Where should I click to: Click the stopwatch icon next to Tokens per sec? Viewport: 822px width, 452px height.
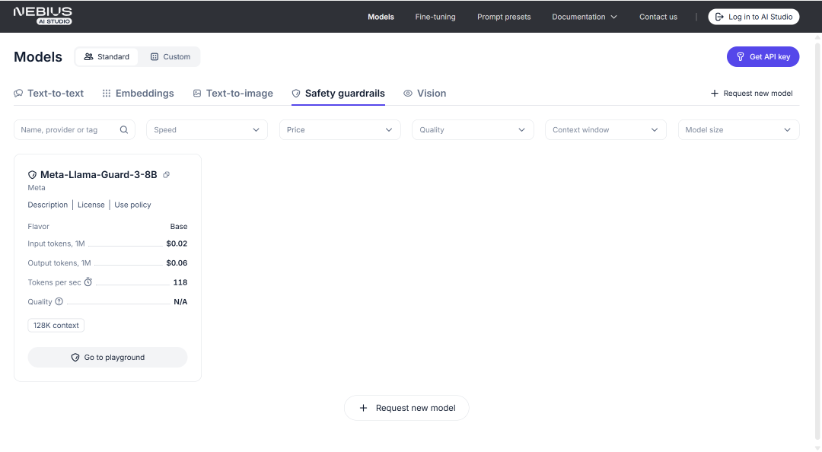click(x=88, y=282)
